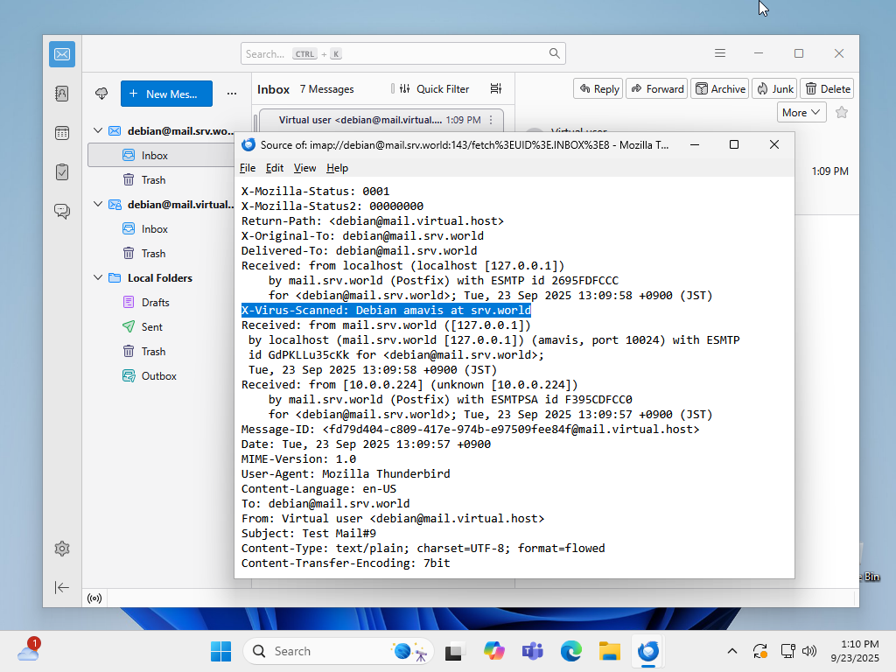Open the Tasks space icon
Screen dimensions: 896x672
[x=62, y=171]
